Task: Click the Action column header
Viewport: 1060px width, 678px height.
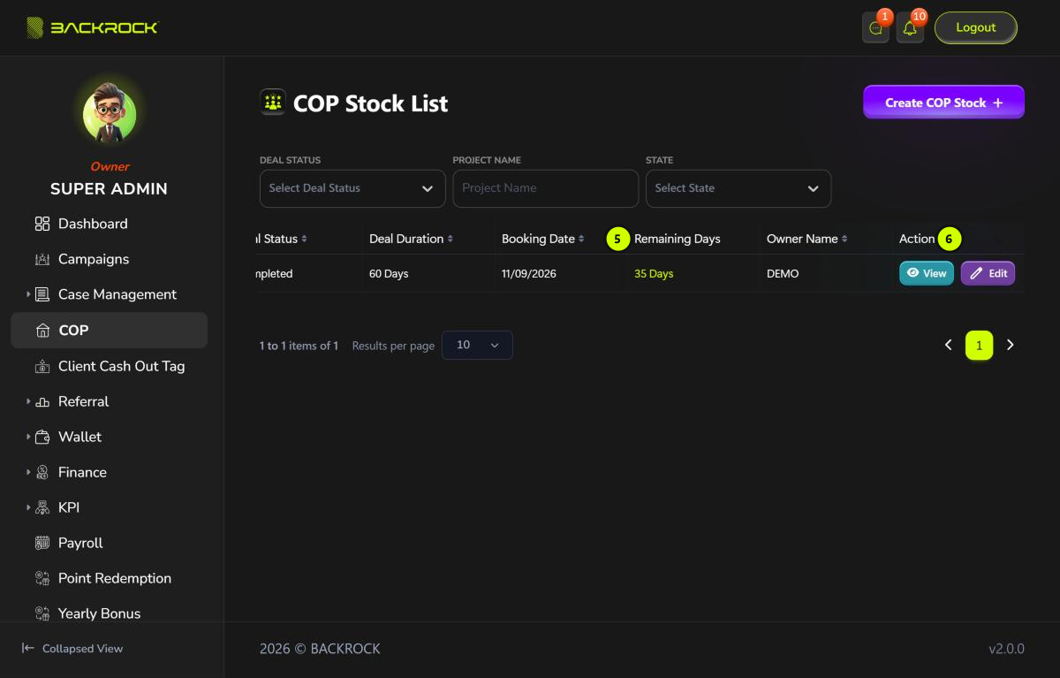Action: 917,239
